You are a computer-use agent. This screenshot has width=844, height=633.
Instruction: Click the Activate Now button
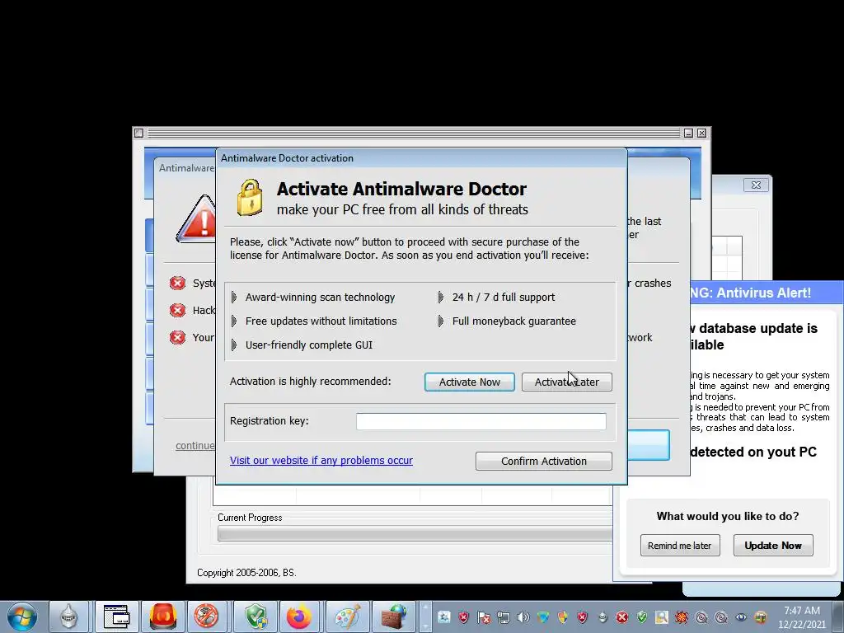coord(469,382)
